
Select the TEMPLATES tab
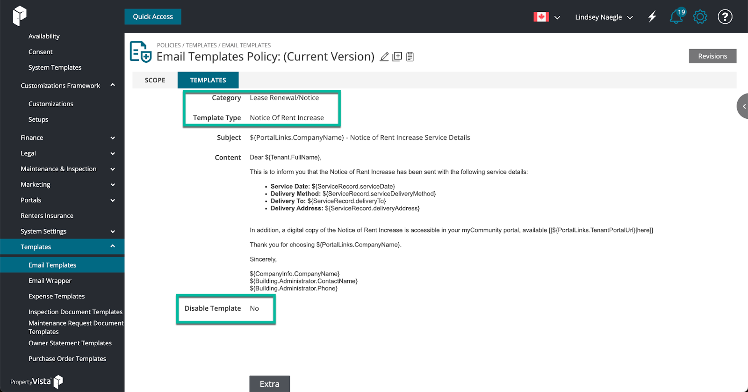pyautogui.click(x=208, y=80)
